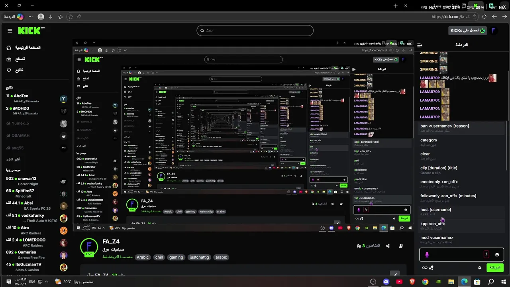Collapse the chat panel arrow icon

pos(420,45)
